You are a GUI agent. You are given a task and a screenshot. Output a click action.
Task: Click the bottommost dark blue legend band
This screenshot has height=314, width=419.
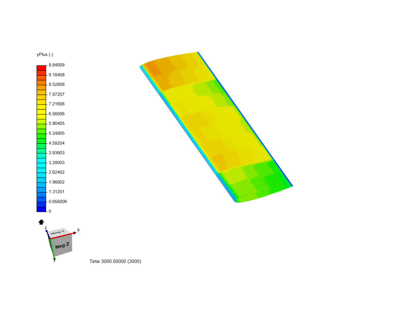coord(41,209)
